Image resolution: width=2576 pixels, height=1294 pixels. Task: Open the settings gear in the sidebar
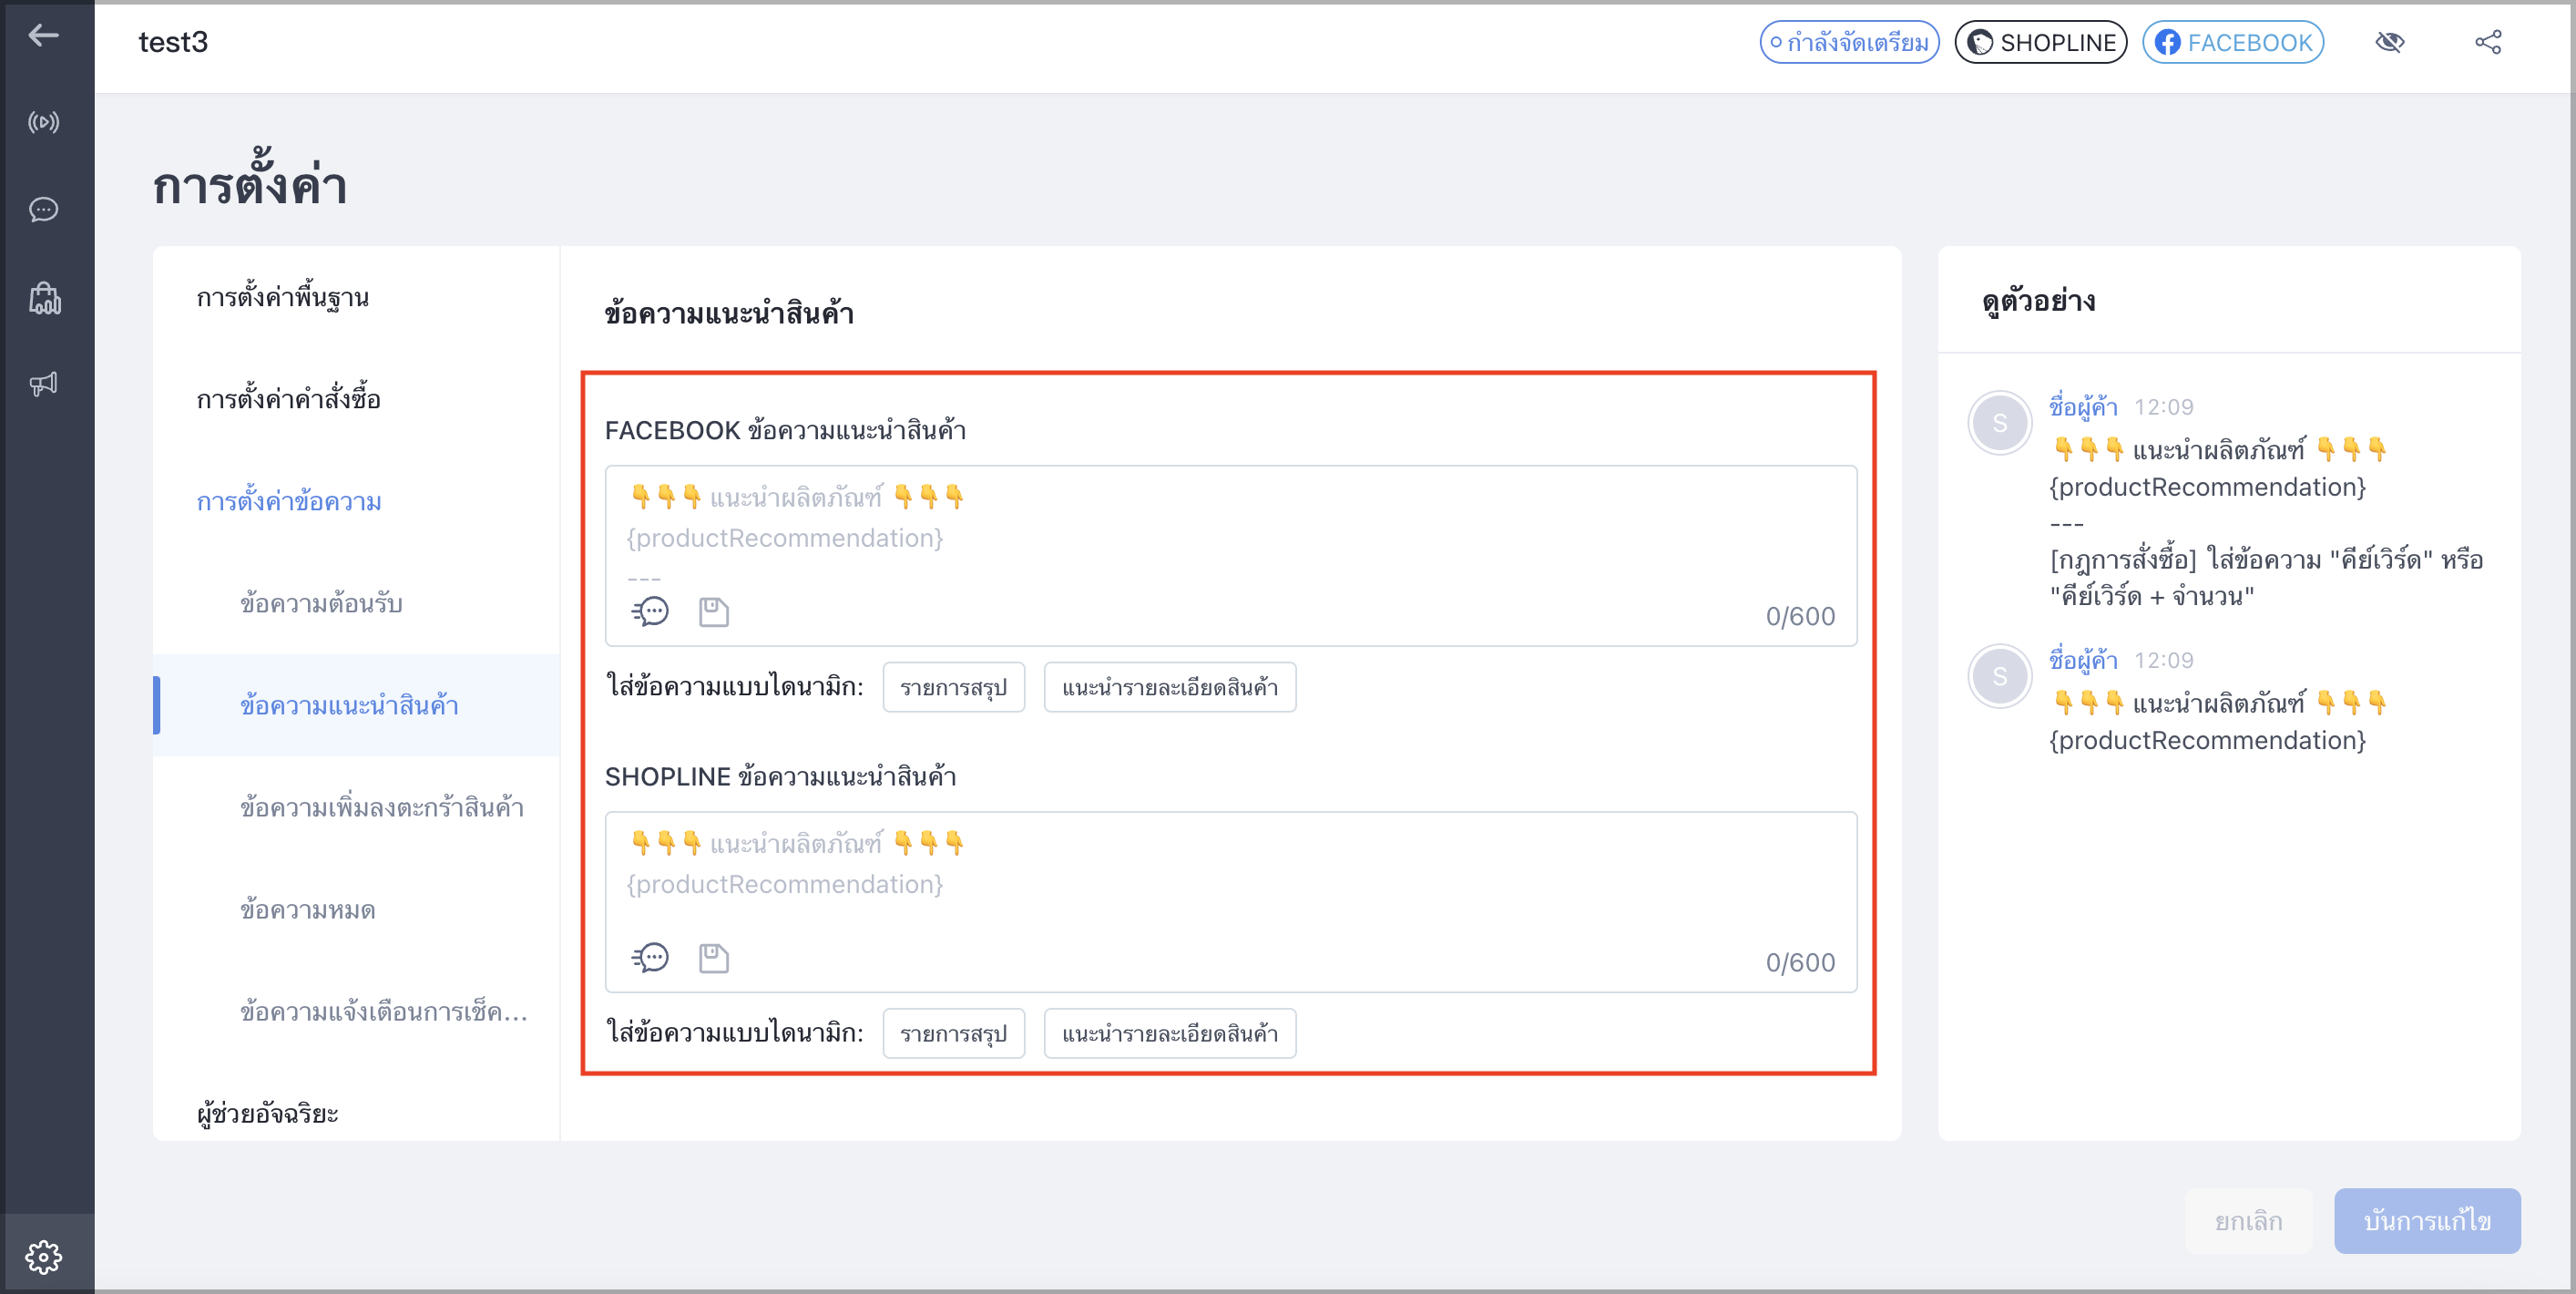44,1257
